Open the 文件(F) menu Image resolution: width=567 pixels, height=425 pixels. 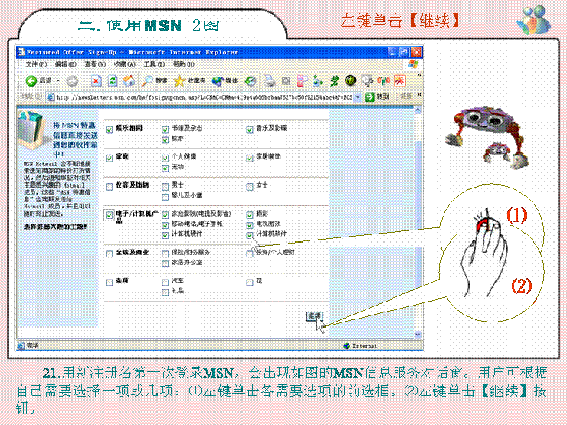[36, 64]
